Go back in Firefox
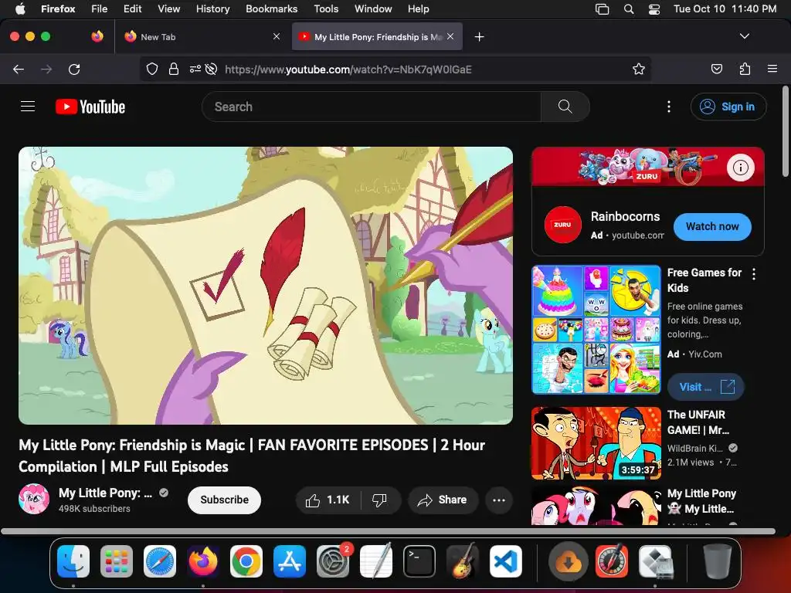Screen dimensions: 791x593 pyautogui.click(x=19, y=69)
